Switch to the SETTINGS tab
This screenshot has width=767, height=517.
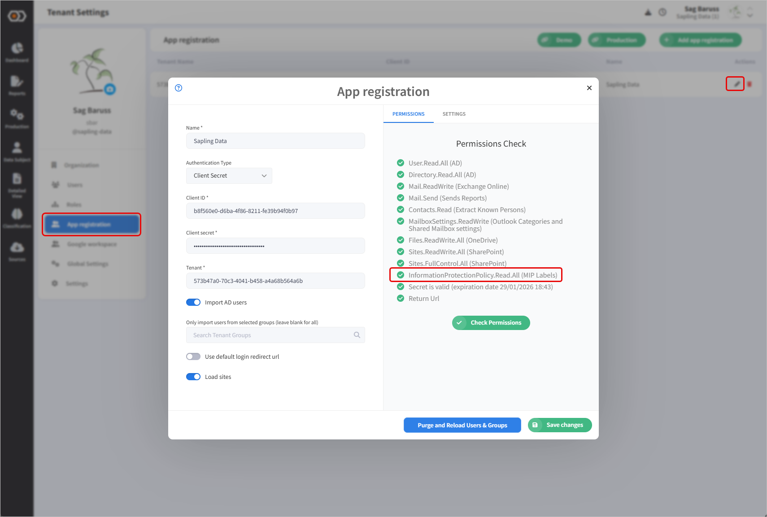(x=454, y=114)
